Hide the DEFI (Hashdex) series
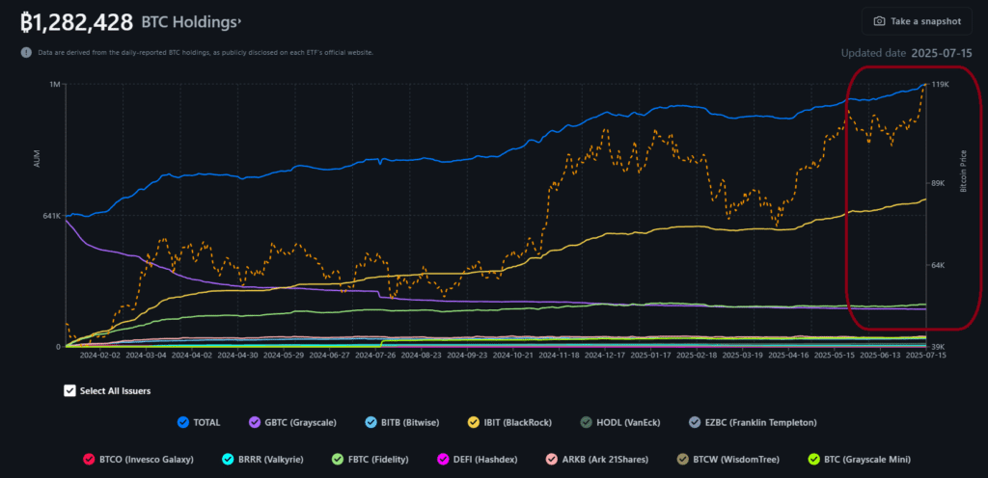The width and height of the screenshot is (988, 478). click(445, 460)
